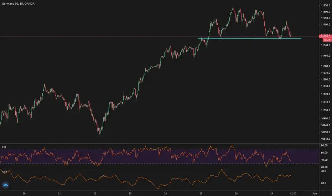Viewport: 332px width, 196px height.
Task: Click the Jun month time axis label
Action: tap(315, 194)
